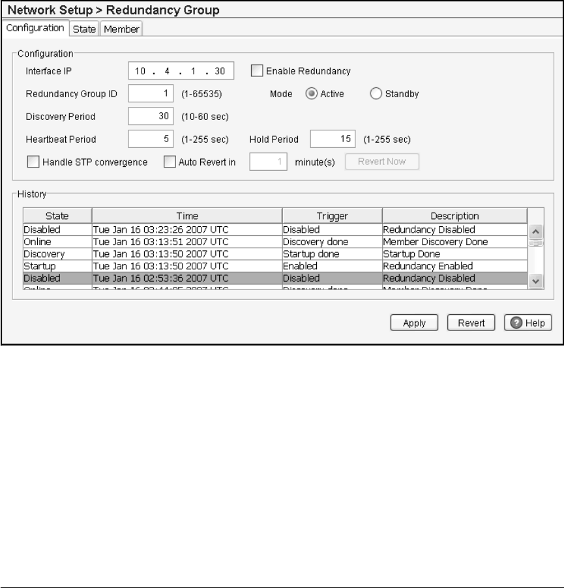Open Help with question mark icon
The height and width of the screenshot is (588, 564).
(x=528, y=323)
